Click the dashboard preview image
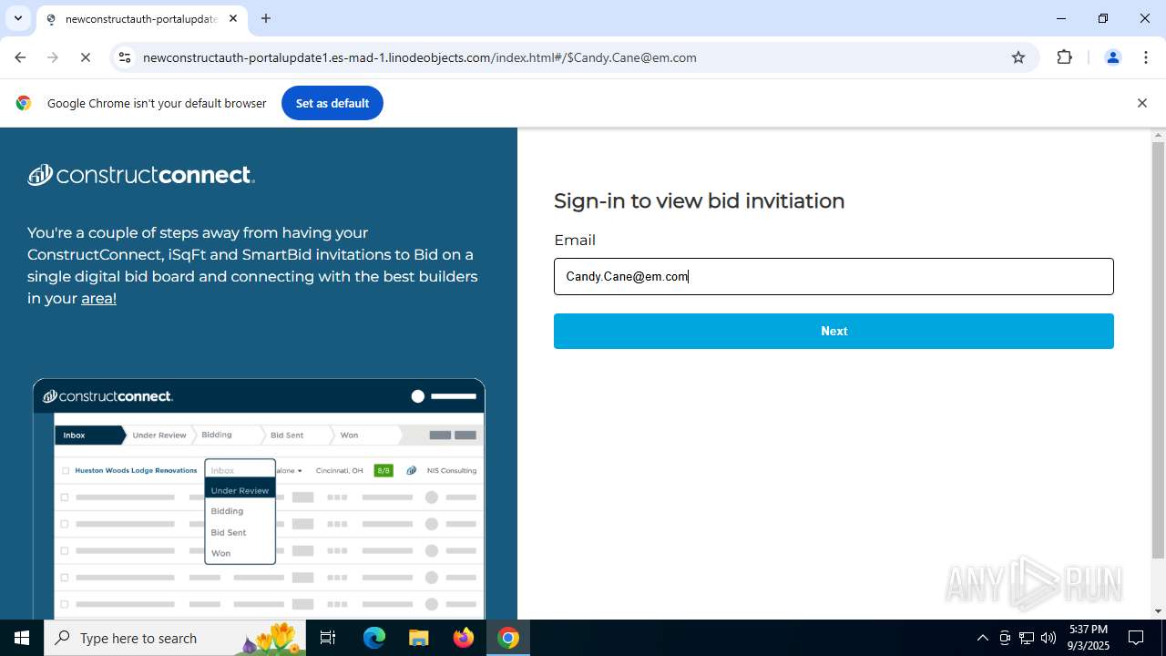The width and height of the screenshot is (1166, 656). click(x=259, y=498)
